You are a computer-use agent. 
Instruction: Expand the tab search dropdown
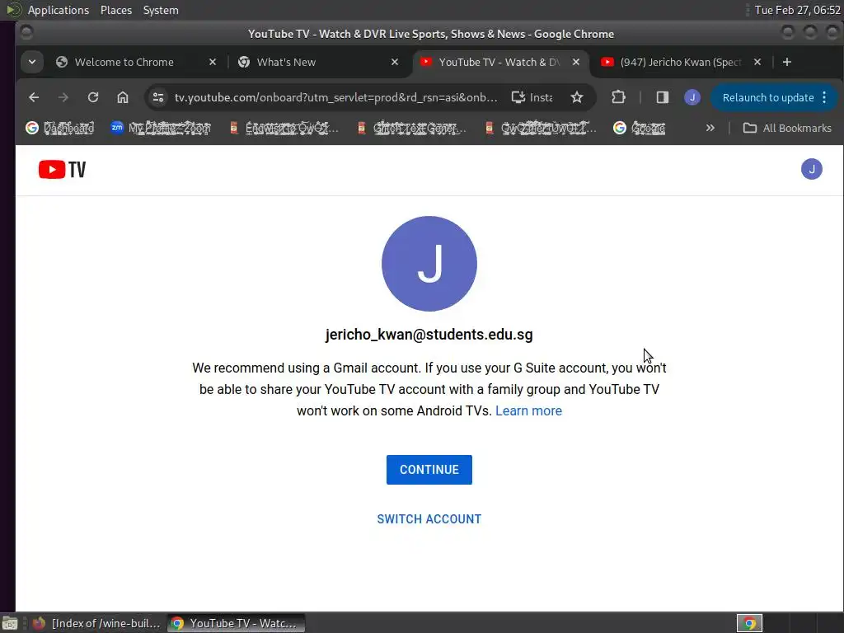point(32,62)
